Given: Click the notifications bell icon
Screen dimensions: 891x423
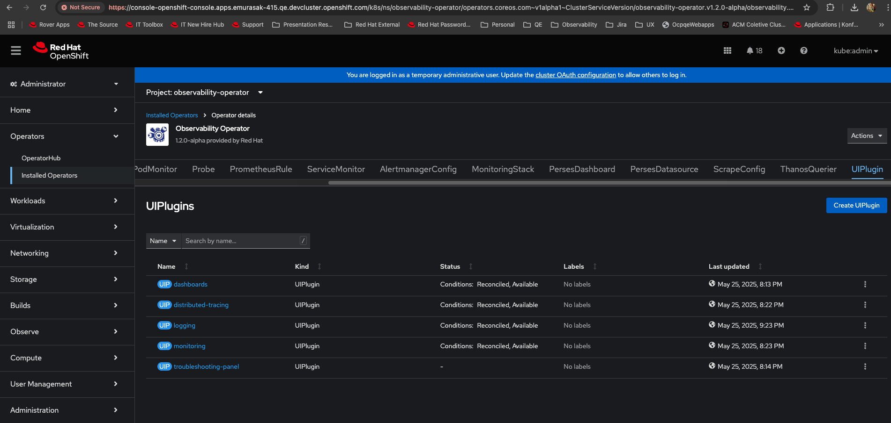Looking at the screenshot, I should tap(750, 50).
